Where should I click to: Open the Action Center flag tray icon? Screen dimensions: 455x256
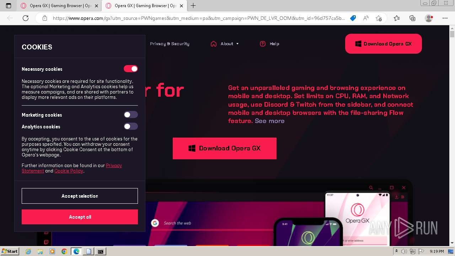click(421, 251)
